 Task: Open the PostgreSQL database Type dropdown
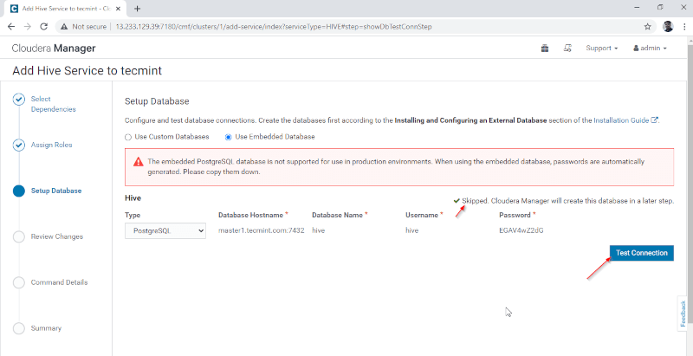(165, 231)
